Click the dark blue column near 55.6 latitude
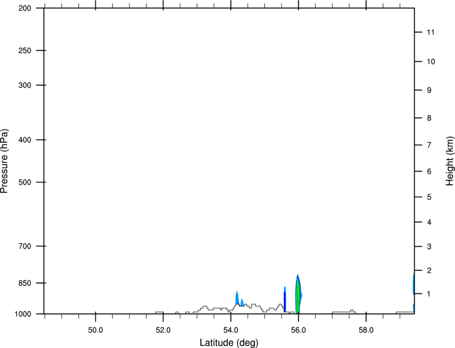The image size is (455, 348). pos(285,301)
